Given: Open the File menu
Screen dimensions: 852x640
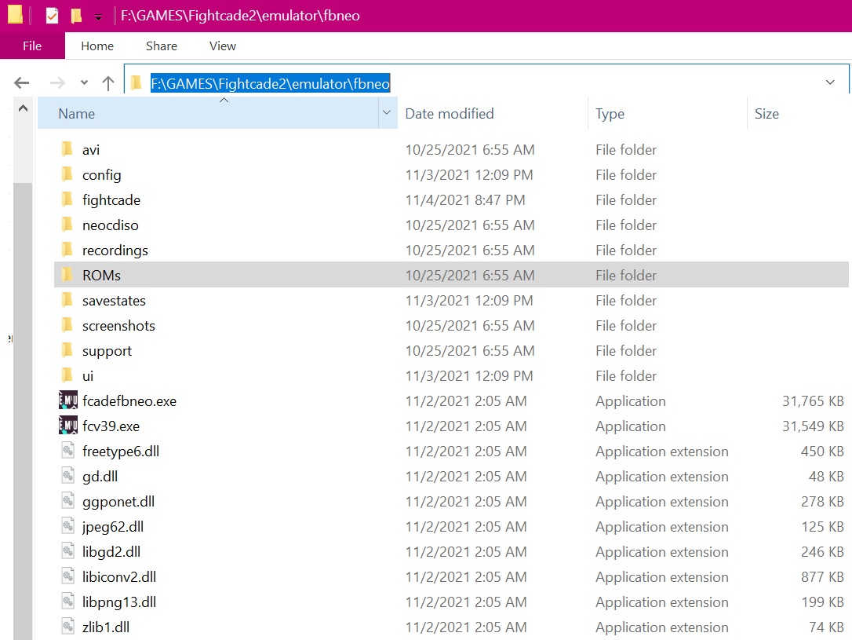Looking at the screenshot, I should coord(32,46).
